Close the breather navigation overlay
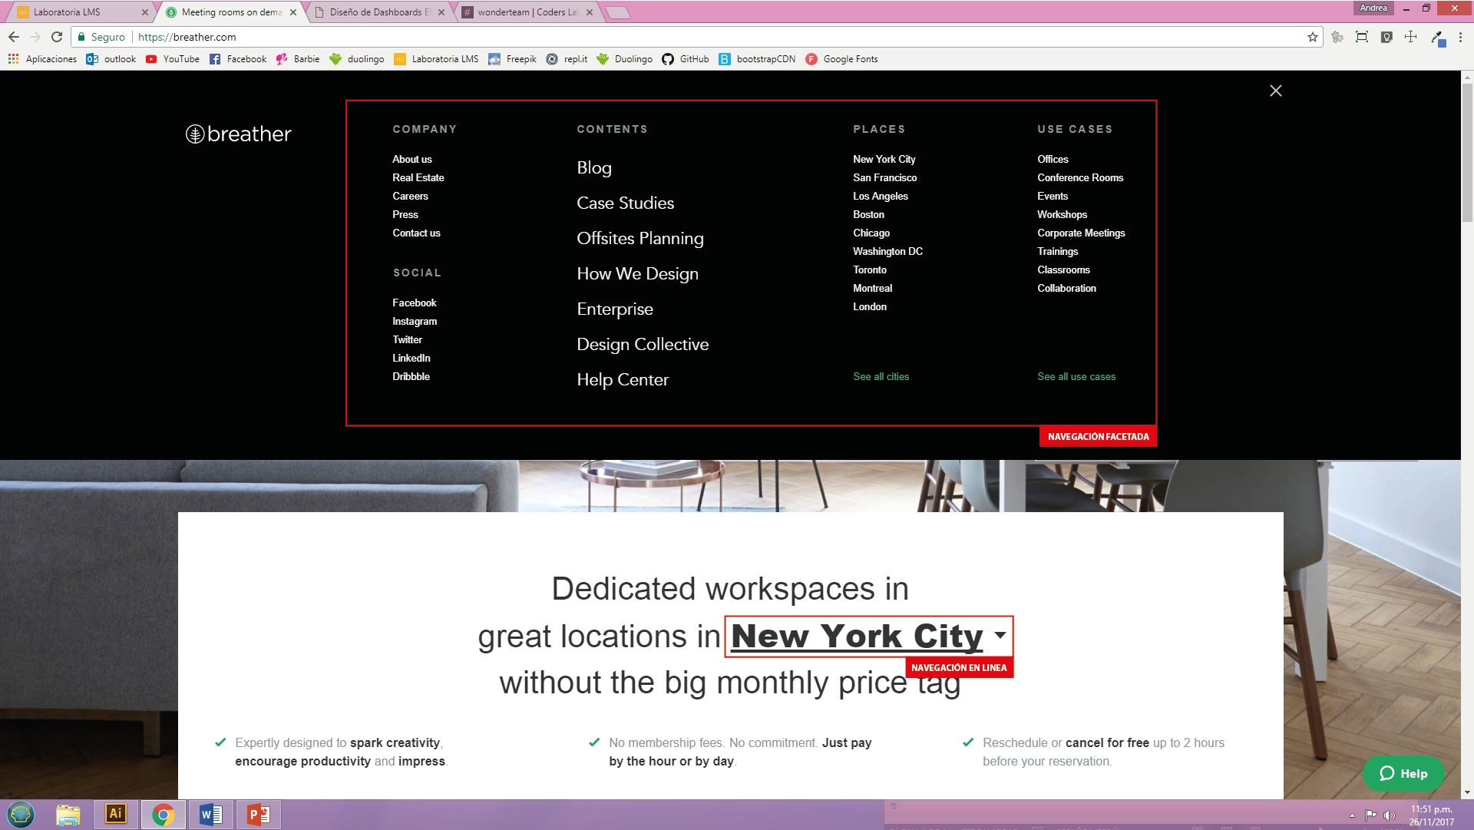 click(1276, 91)
